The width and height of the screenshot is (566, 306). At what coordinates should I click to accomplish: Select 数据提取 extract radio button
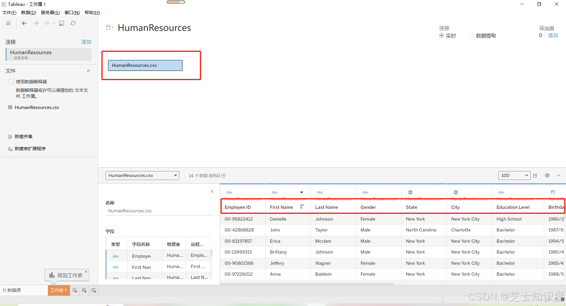472,35
